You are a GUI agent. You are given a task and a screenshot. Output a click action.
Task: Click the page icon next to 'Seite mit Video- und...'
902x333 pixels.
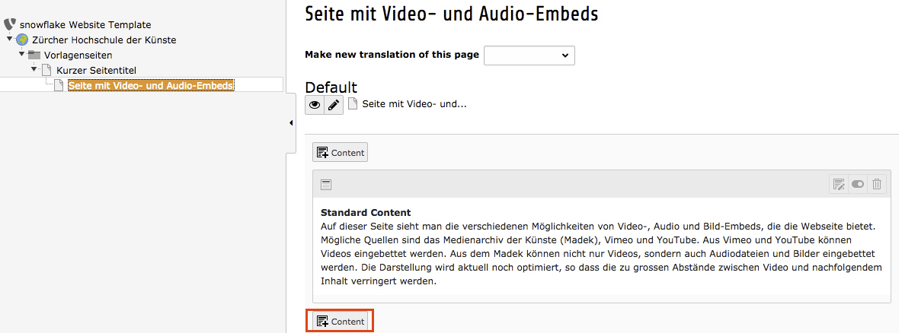coord(353,104)
